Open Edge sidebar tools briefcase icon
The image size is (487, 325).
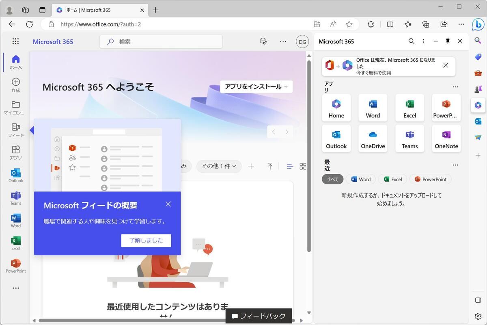(x=478, y=73)
